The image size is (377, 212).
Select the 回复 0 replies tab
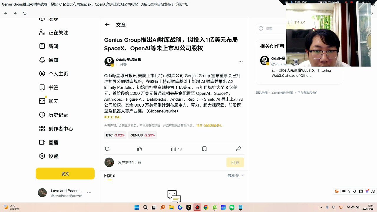coord(110,176)
